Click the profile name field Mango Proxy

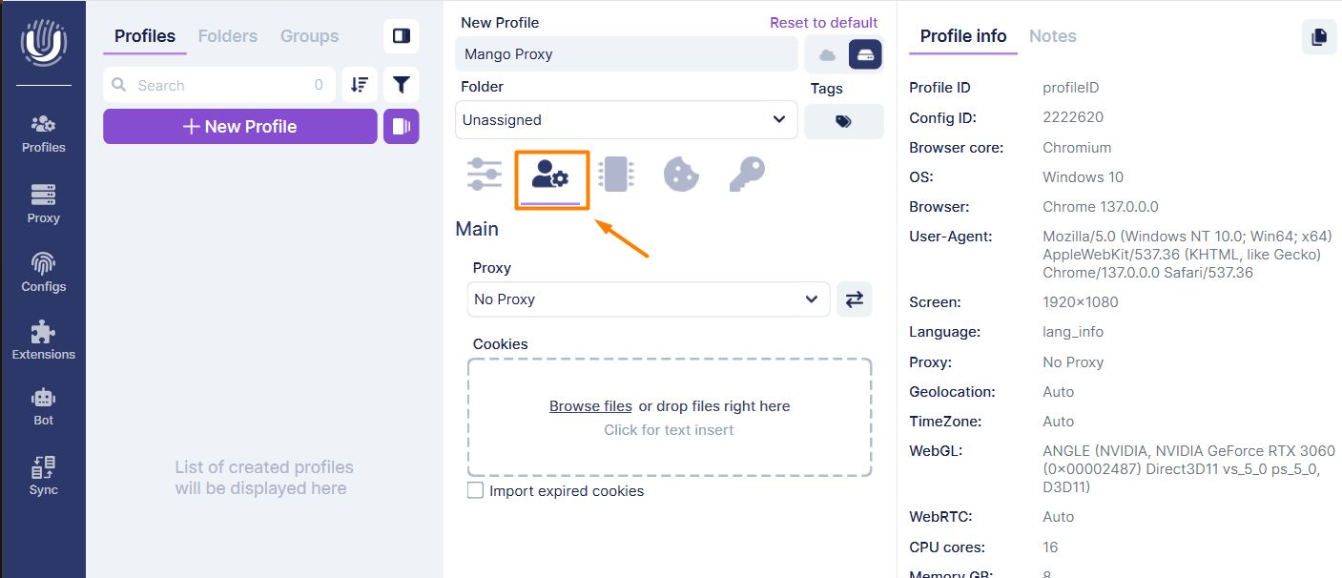coord(627,54)
